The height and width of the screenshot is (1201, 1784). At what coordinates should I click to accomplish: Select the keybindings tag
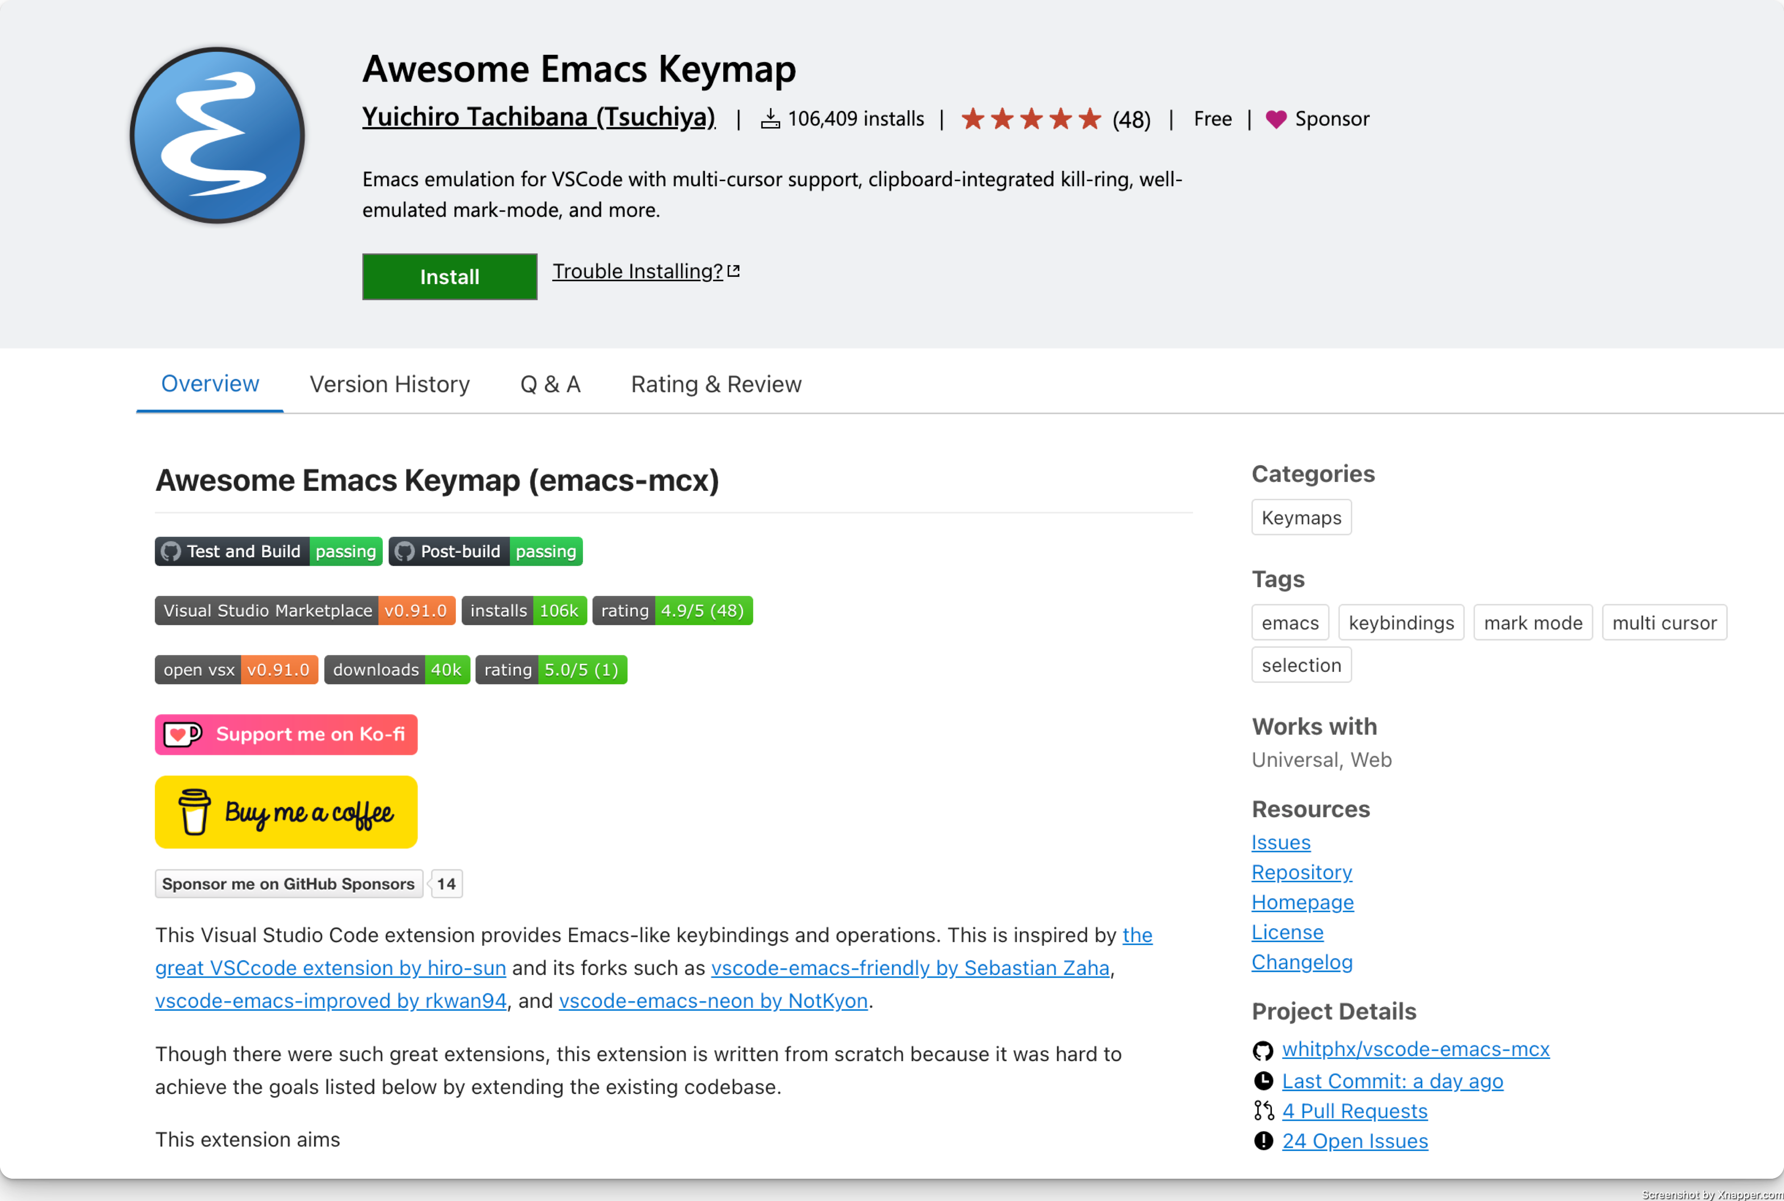(x=1401, y=623)
